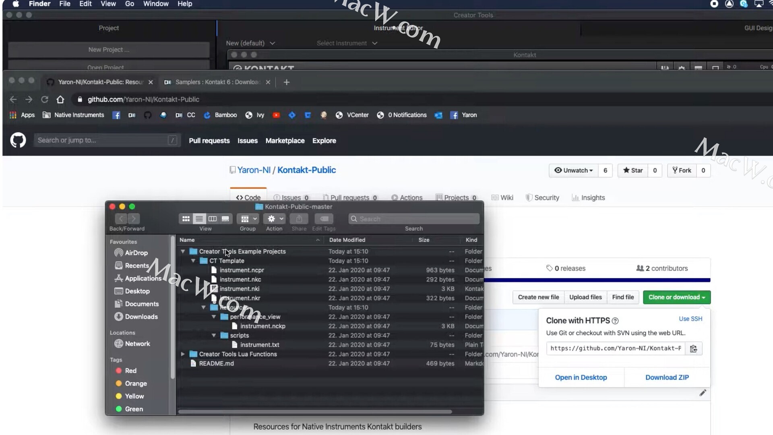Click Download ZIP
The width and height of the screenshot is (773, 435).
click(x=667, y=377)
